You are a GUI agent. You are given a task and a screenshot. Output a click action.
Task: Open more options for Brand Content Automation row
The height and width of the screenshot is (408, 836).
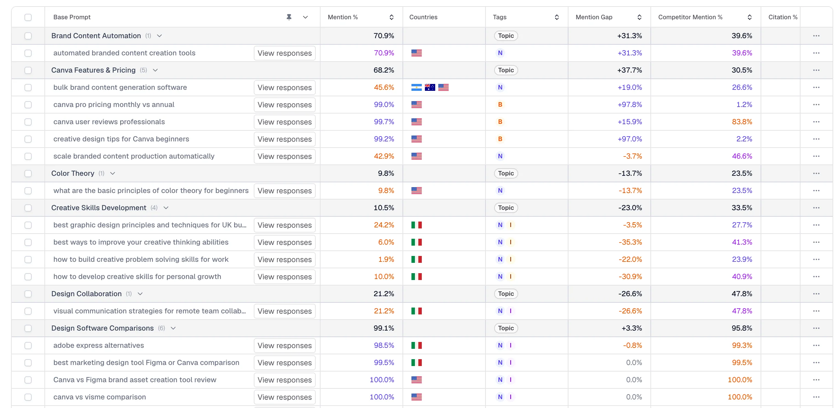[x=816, y=36]
